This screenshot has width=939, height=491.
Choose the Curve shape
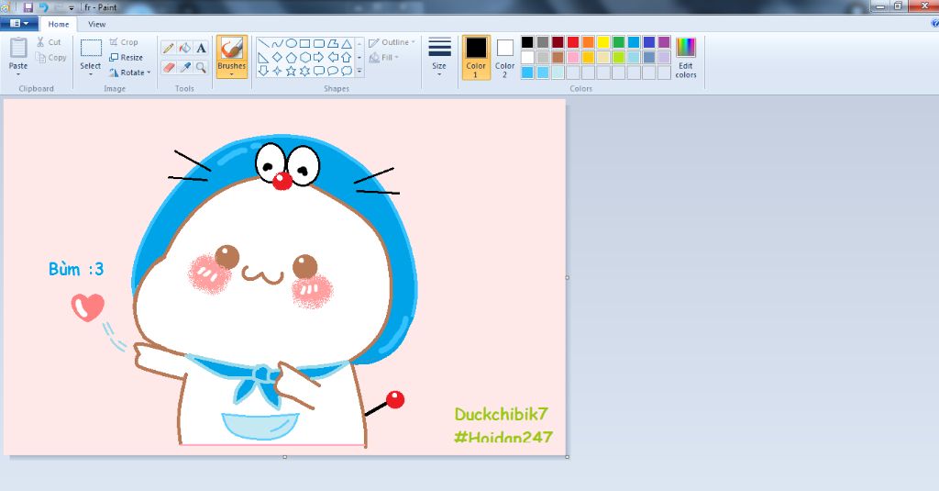[x=277, y=43]
